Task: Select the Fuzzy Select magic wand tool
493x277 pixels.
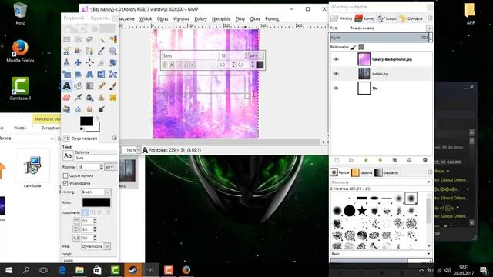Action: click(x=102, y=39)
